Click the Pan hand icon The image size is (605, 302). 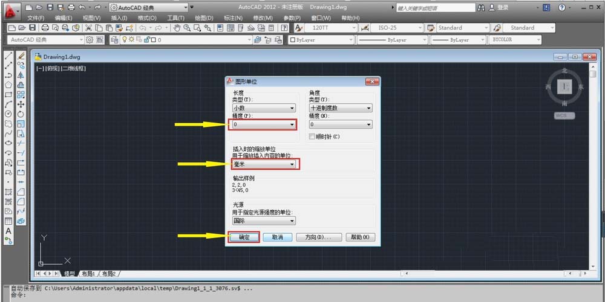pyautogui.click(x=177, y=28)
